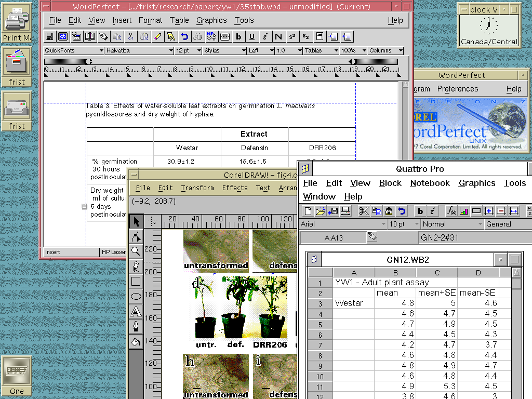The height and width of the screenshot is (399, 532).
Task: Toggle superscript in WordPerfect toolbar
Action: [x=292, y=37]
